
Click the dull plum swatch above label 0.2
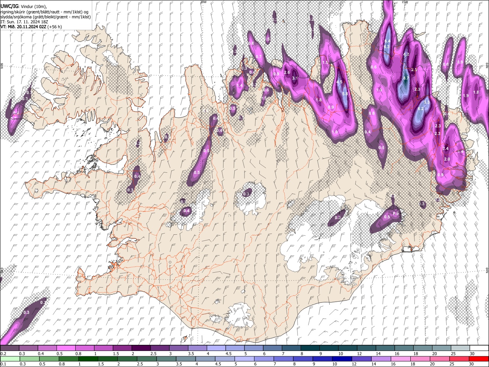pyautogui.click(x=10, y=348)
